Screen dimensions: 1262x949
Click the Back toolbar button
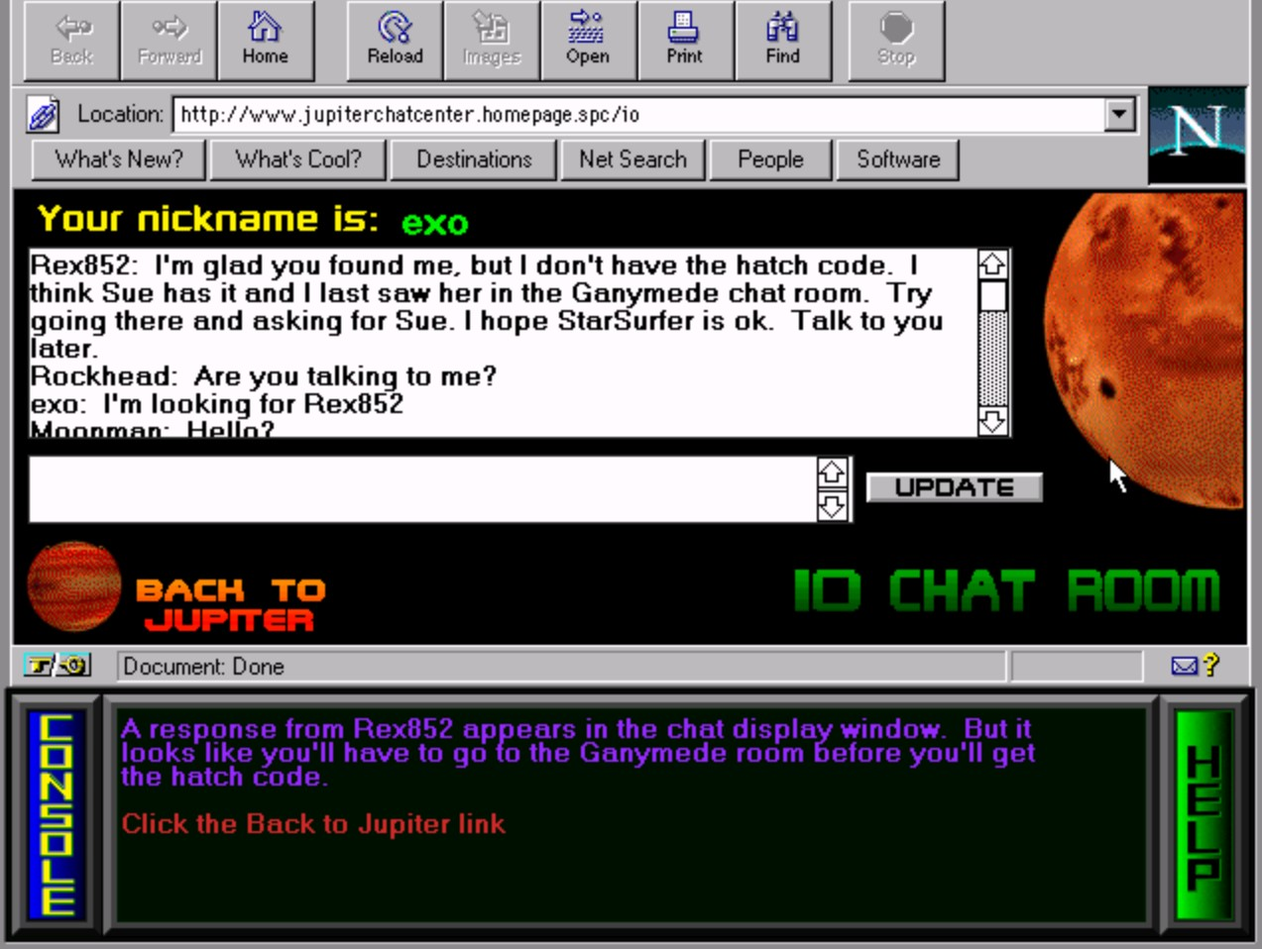(71, 41)
